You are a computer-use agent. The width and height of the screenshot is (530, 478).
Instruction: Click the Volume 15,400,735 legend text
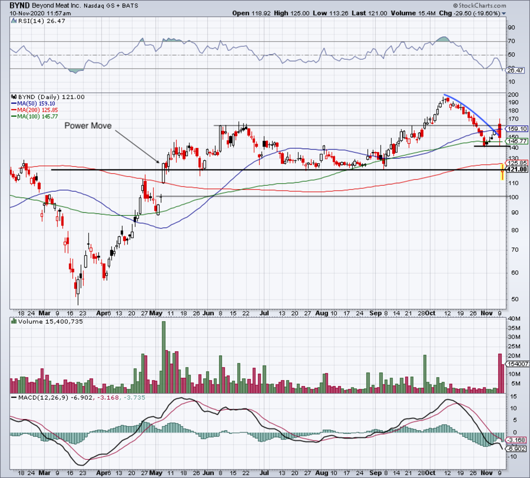[x=51, y=321]
